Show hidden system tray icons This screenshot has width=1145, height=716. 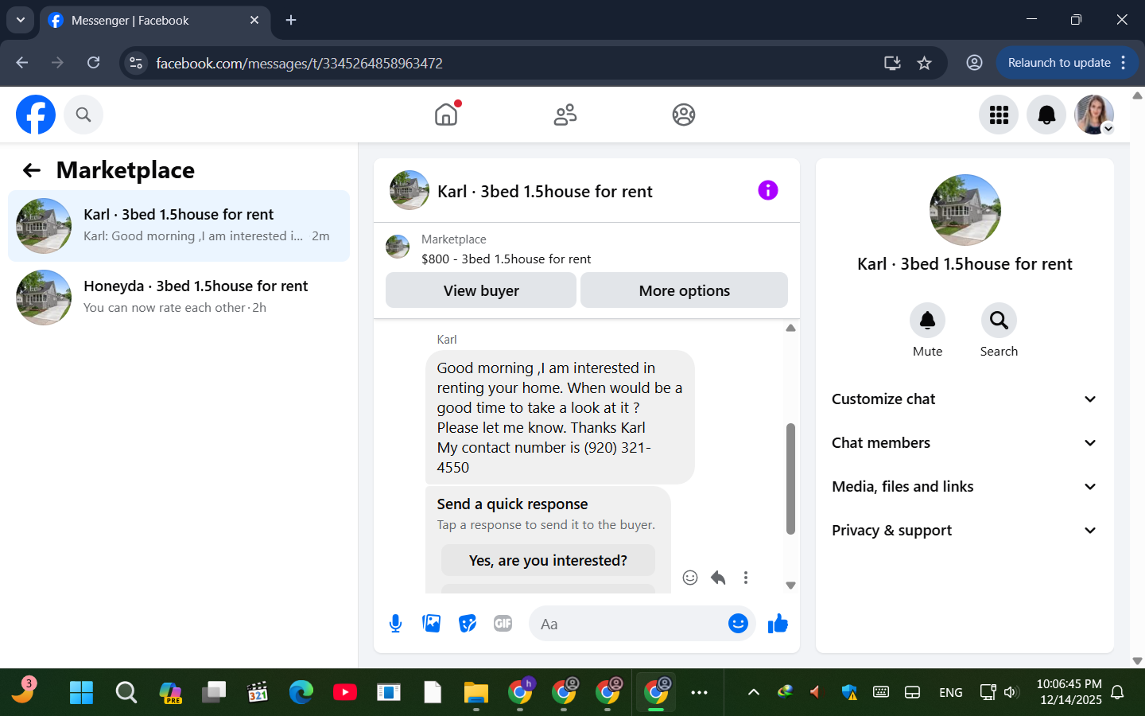click(x=754, y=692)
